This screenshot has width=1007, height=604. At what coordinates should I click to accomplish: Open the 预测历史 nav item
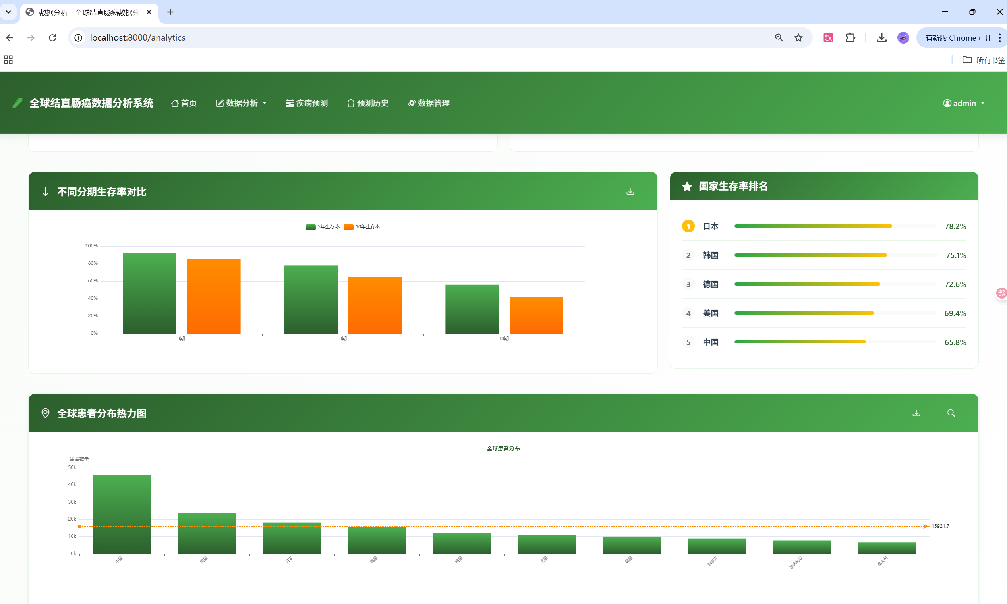click(x=368, y=103)
